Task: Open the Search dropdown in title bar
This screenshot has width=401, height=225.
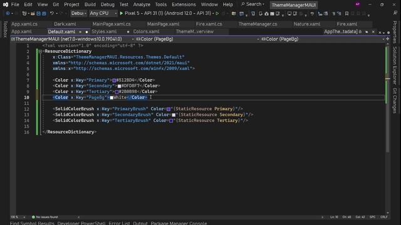Action: point(253,4)
